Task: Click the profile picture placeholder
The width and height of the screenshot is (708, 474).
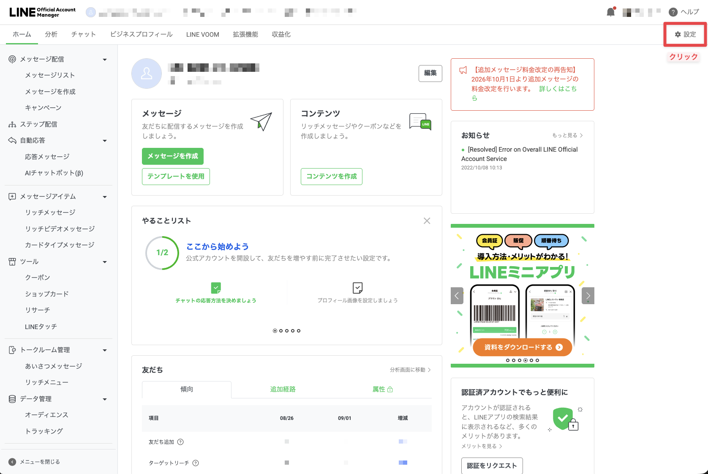Action: 147,74
